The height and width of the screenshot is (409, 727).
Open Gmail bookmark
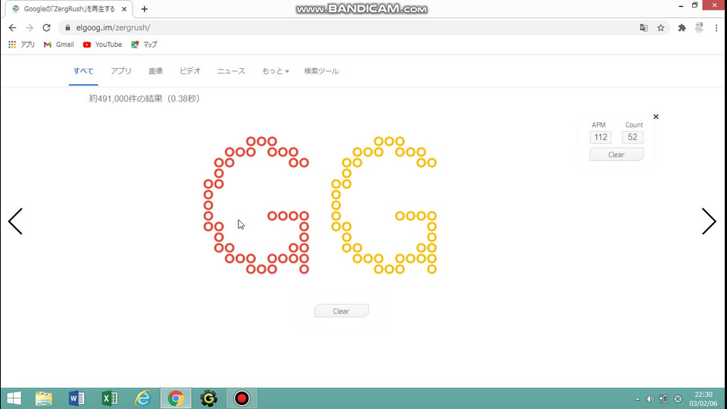pyautogui.click(x=59, y=45)
